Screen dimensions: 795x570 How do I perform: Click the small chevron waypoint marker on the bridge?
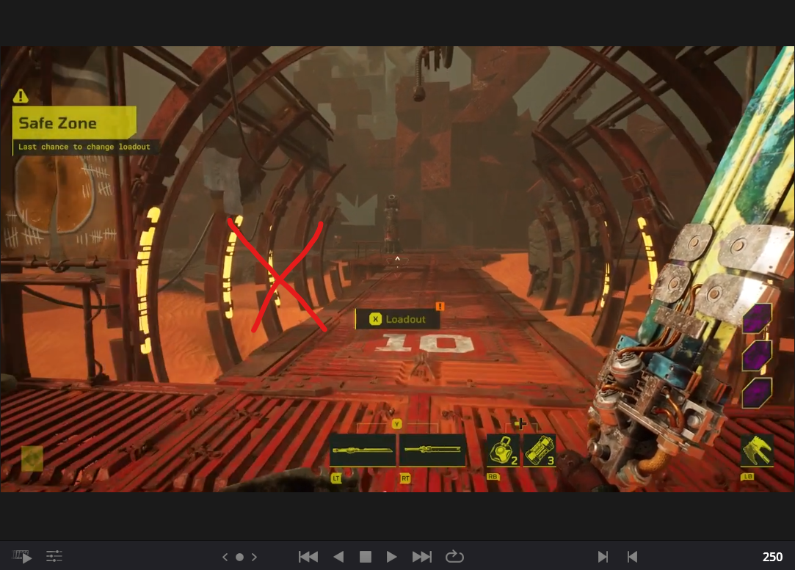point(398,259)
